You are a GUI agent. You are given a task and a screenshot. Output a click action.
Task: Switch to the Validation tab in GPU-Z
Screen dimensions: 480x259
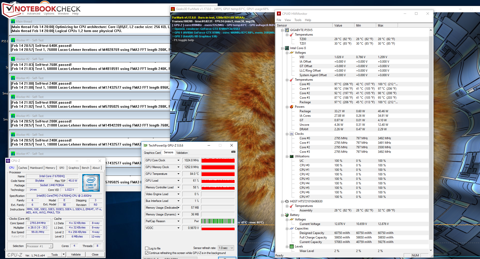click(x=182, y=153)
